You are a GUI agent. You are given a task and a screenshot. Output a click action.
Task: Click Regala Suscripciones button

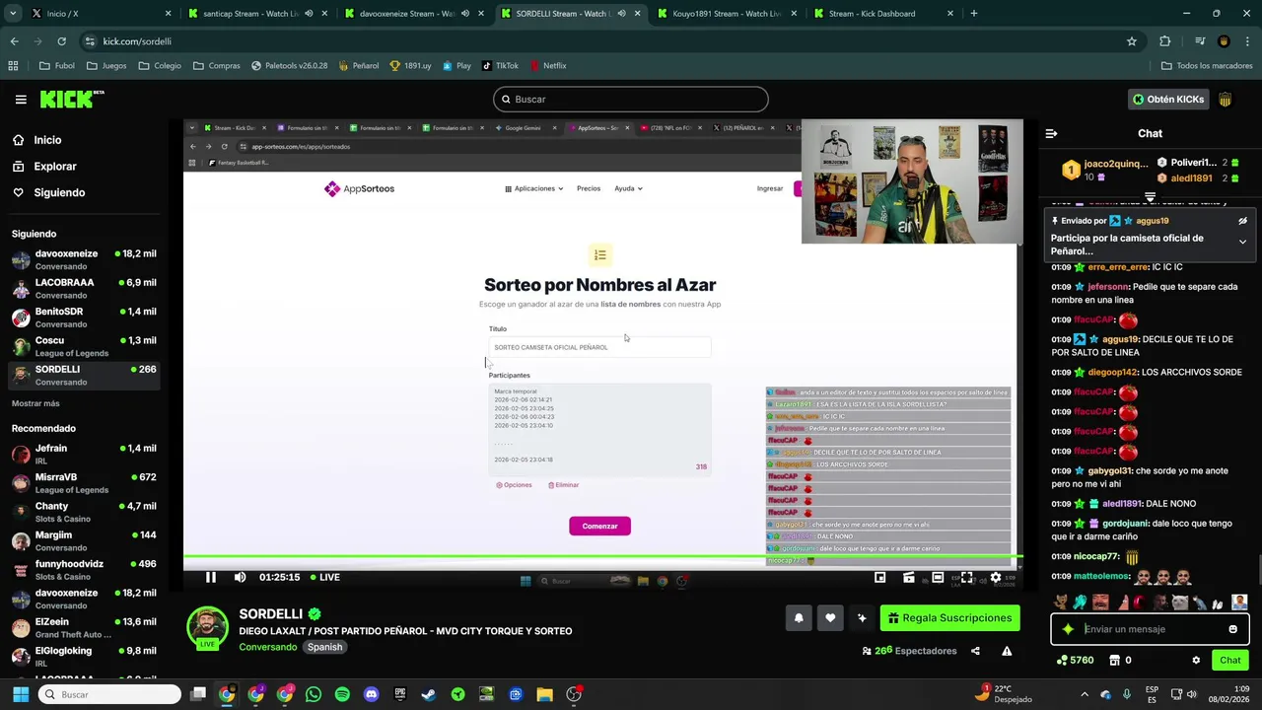click(x=949, y=618)
